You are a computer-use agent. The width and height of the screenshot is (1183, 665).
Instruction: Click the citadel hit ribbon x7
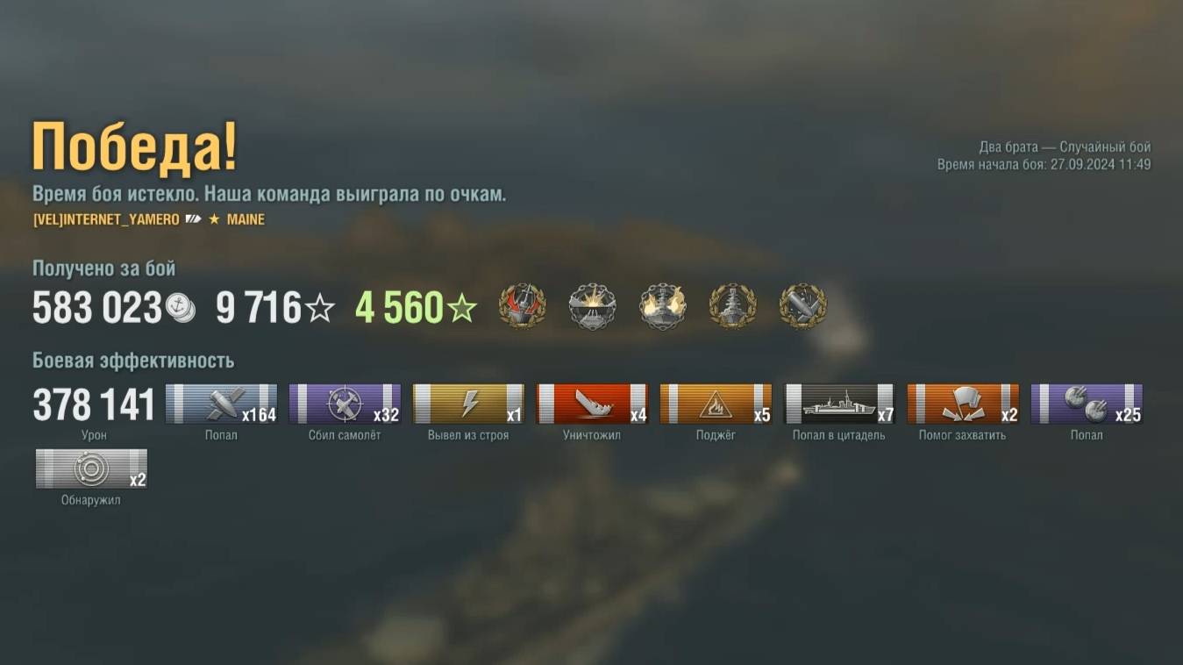tap(839, 404)
